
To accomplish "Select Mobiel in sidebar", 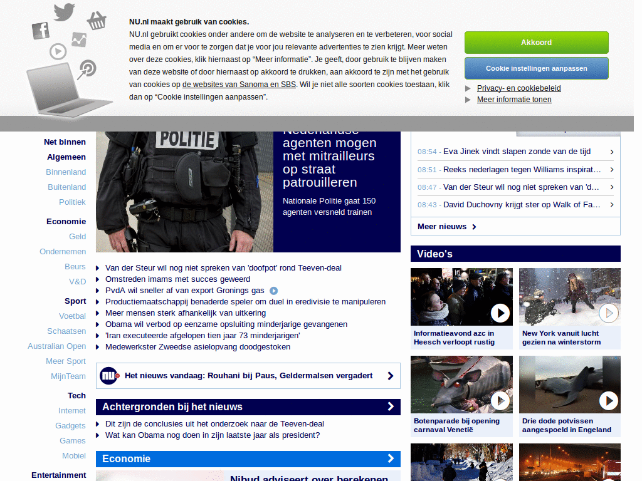I will click(x=74, y=456).
